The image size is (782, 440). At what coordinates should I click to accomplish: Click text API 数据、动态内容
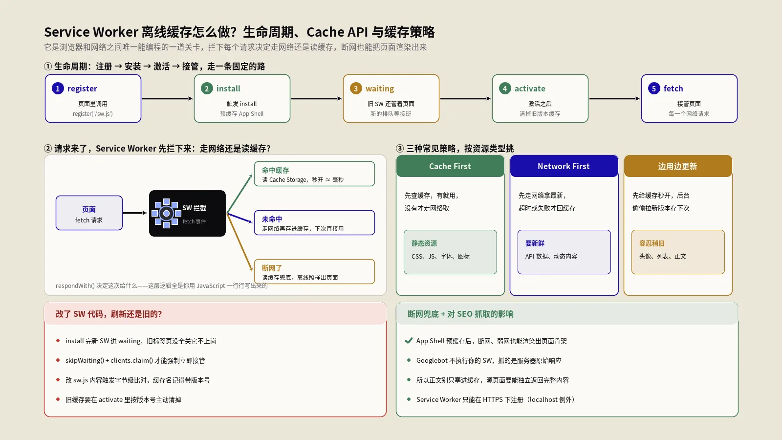[x=551, y=257]
